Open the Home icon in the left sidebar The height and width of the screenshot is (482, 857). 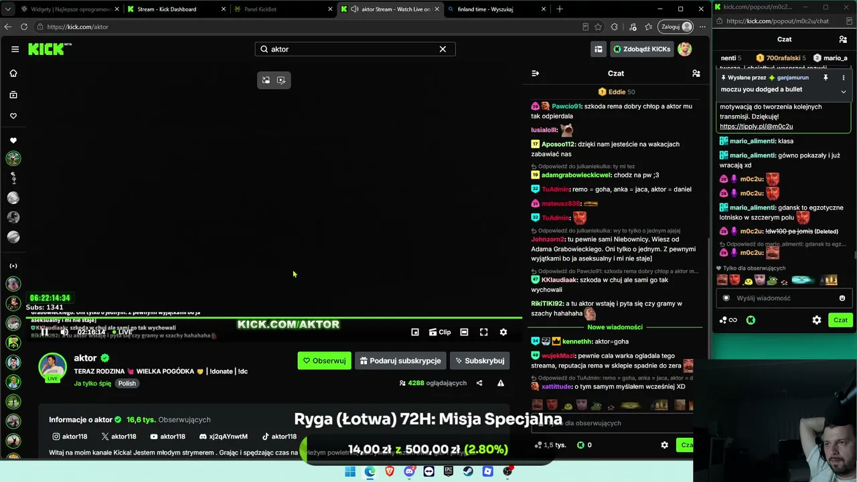tap(13, 73)
